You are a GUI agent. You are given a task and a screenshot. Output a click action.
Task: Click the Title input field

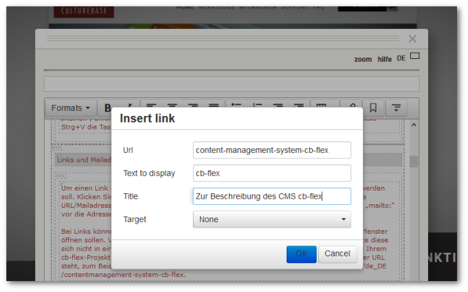click(271, 196)
